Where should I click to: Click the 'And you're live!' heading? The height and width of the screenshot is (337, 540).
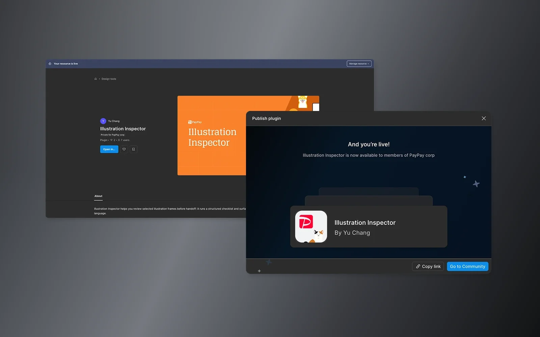point(369,144)
